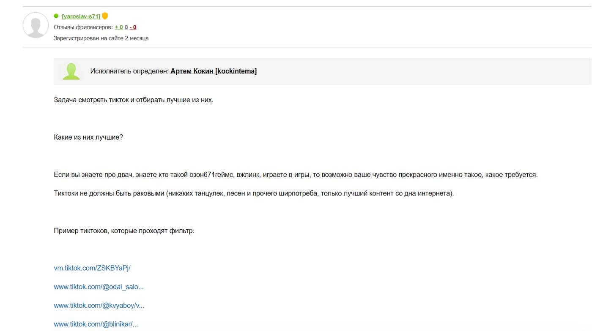Click the green online status dot

pyautogui.click(x=56, y=16)
